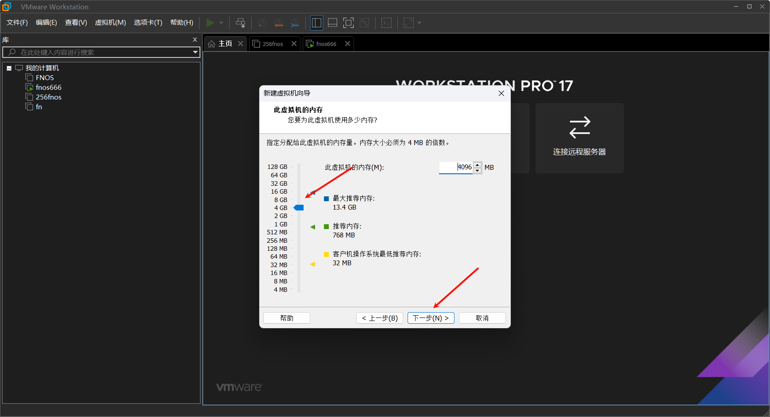The width and height of the screenshot is (770, 417).
Task: Toggle the library sidebar view icon
Action: pos(316,23)
